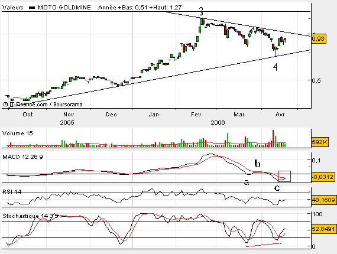Image resolution: width=337 pixels, height=254 pixels.
Task: Click the yellow -0,0312 MACD value
Action: click(x=323, y=177)
